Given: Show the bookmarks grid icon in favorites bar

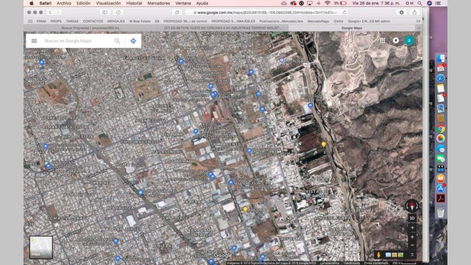Looking at the screenshot, I should [31, 21].
